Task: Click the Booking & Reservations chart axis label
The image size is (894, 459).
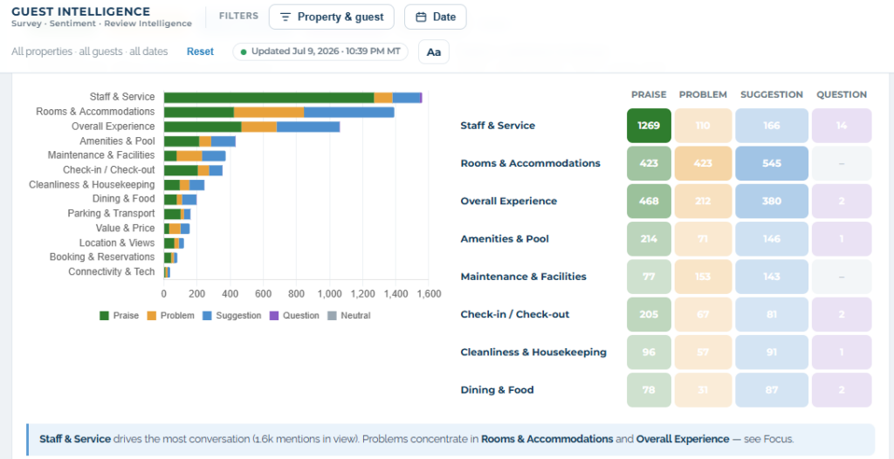Action: pyautogui.click(x=102, y=257)
